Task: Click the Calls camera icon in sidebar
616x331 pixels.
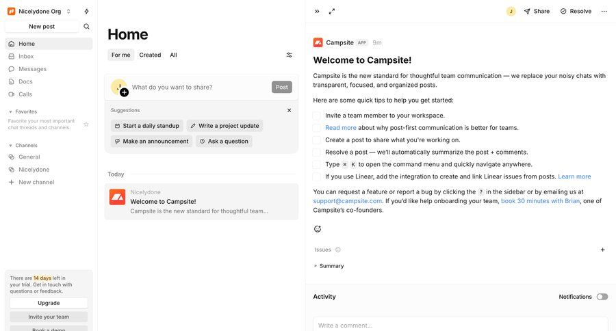Action: pyautogui.click(x=12, y=94)
